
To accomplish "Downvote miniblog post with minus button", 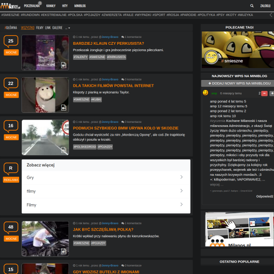I will [264, 94].
